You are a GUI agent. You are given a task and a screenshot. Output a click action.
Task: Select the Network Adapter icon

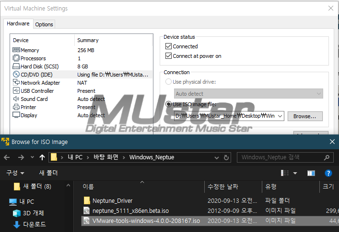point(16,82)
